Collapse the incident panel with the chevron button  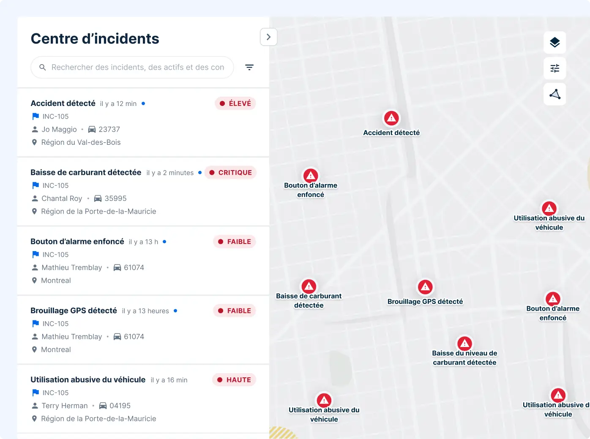point(268,37)
